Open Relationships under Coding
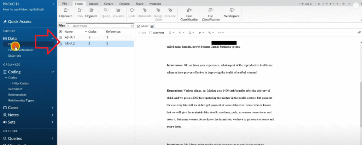Image resolution: width=362 pixels, height=145 pixels. click(x=17, y=95)
